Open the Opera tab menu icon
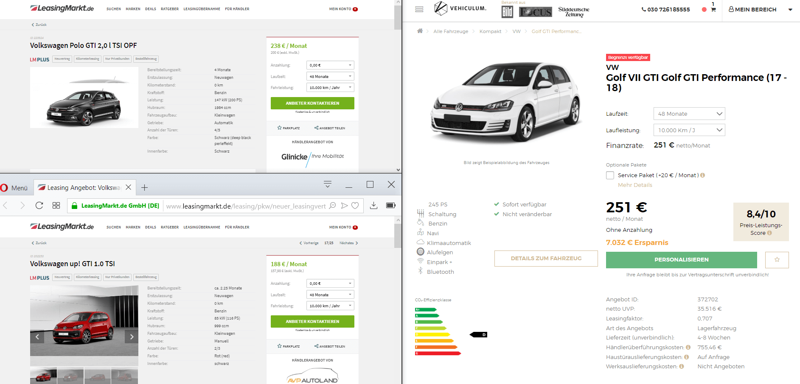 pos(328,184)
